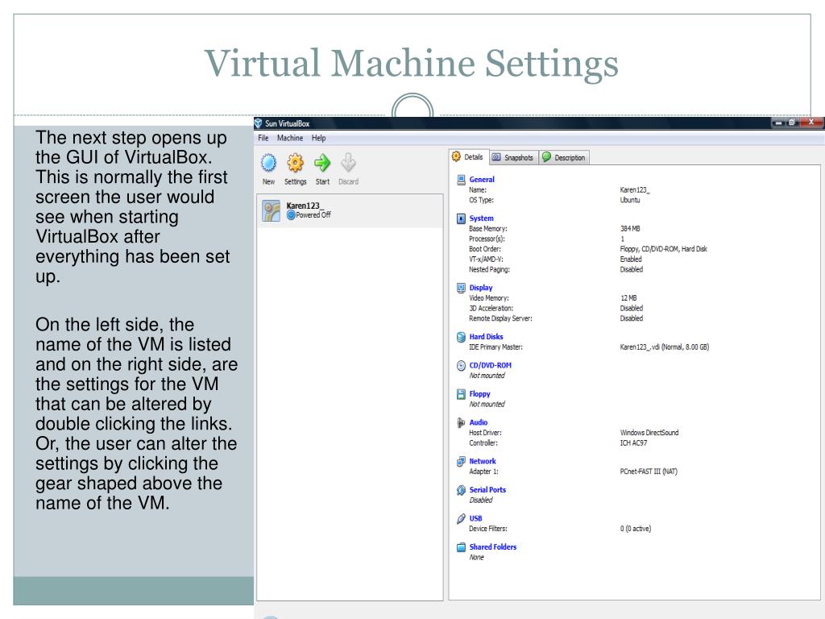Close the Sun VirtualBox window
The width and height of the screenshot is (825, 619).
pyautogui.click(x=810, y=123)
